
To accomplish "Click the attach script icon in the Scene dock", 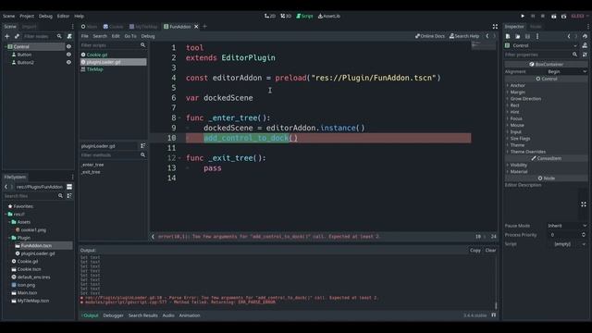I will (69, 36).
